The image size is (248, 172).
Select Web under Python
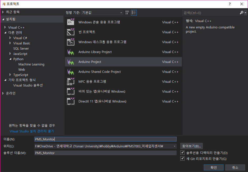(22, 70)
